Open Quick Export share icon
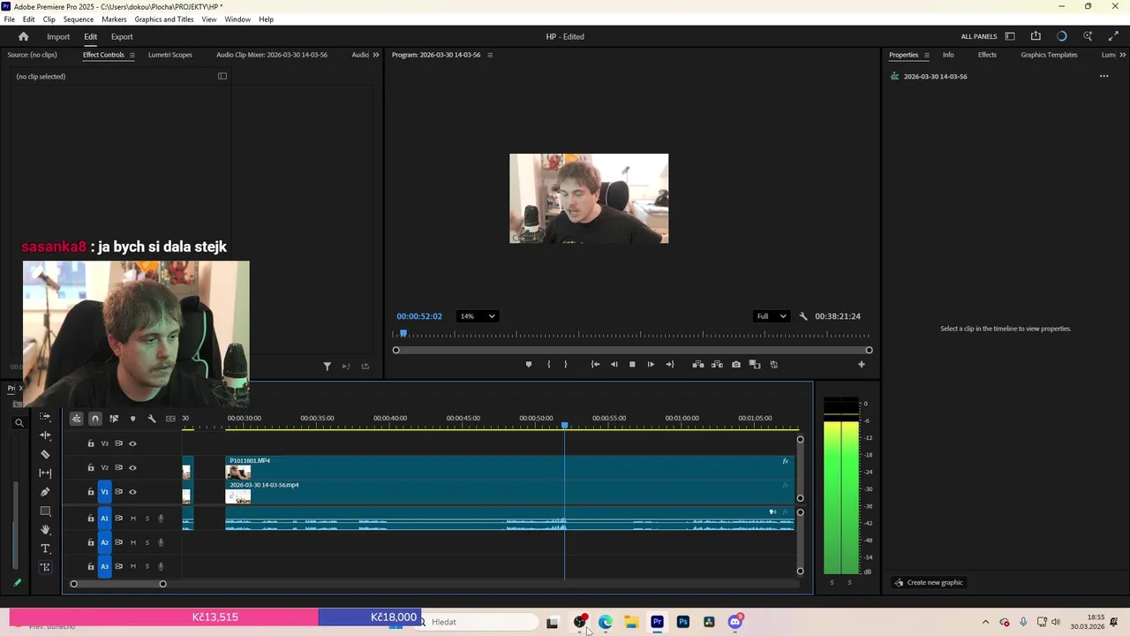Screen dimensions: 1130x636 coord(1036,36)
